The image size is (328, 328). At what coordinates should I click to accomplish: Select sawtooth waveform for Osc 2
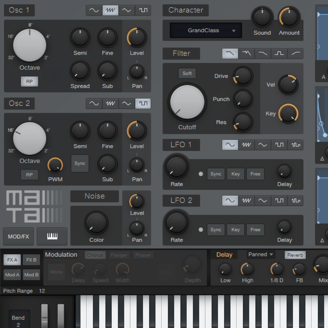pyautogui.click(x=110, y=103)
